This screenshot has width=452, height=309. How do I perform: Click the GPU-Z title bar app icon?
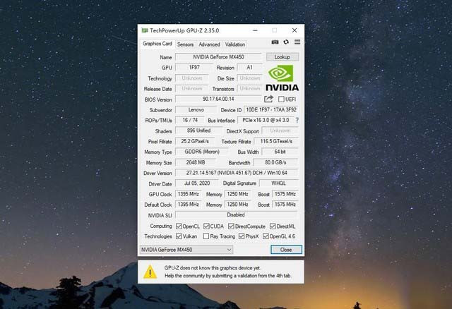click(144, 30)
